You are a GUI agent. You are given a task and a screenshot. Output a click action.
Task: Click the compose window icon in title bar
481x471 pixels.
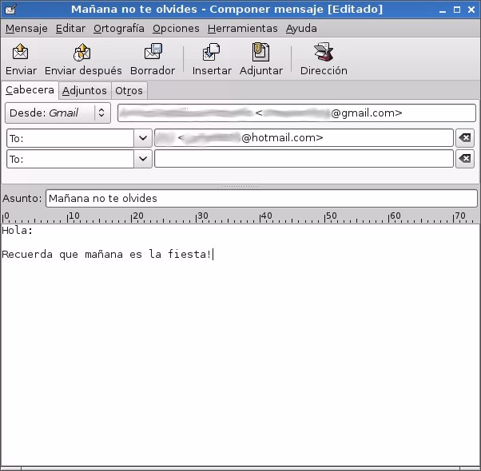tap(10, 10)
